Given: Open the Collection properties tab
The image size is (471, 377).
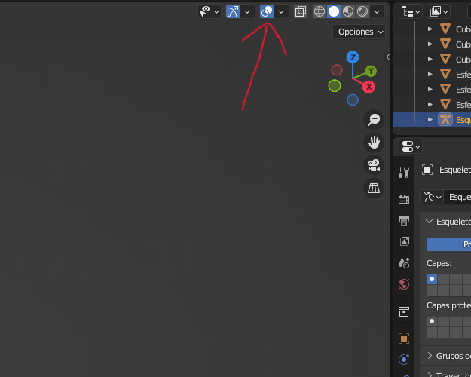Looking at the screenshot, I should pos(404,311).
